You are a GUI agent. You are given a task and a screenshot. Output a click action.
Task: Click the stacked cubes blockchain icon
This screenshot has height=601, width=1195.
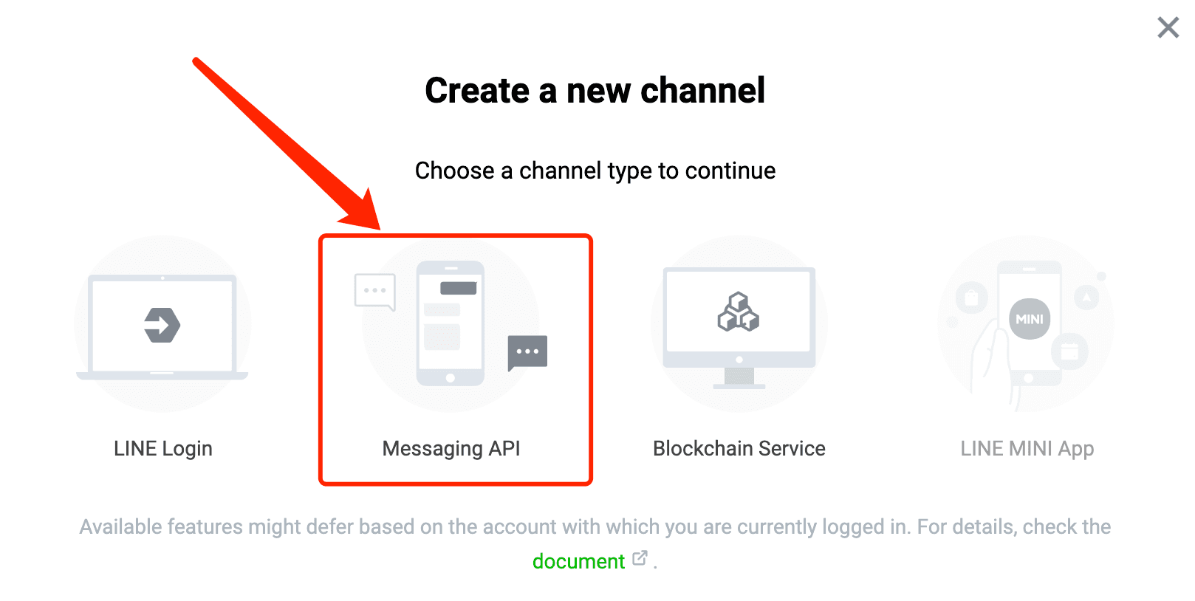click(739, 312)
